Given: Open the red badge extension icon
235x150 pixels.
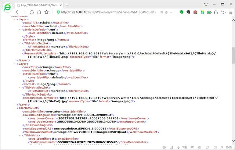Looking at the screenshot, I should (195, 12).
